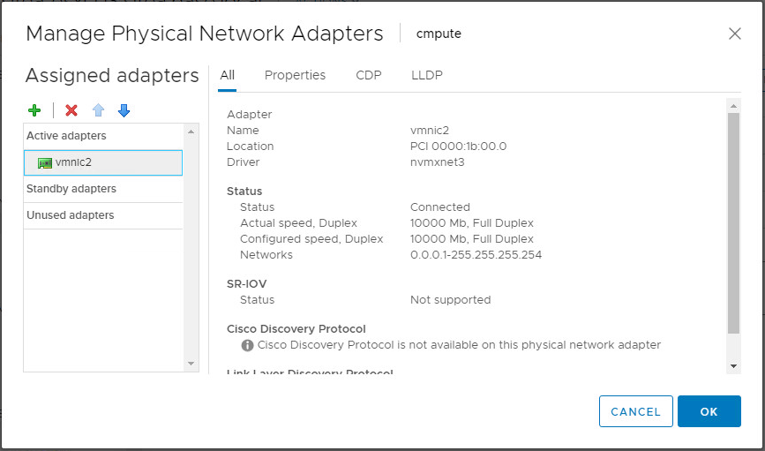Open the Properties tab

pyautogui.click(x=295, y=75)
